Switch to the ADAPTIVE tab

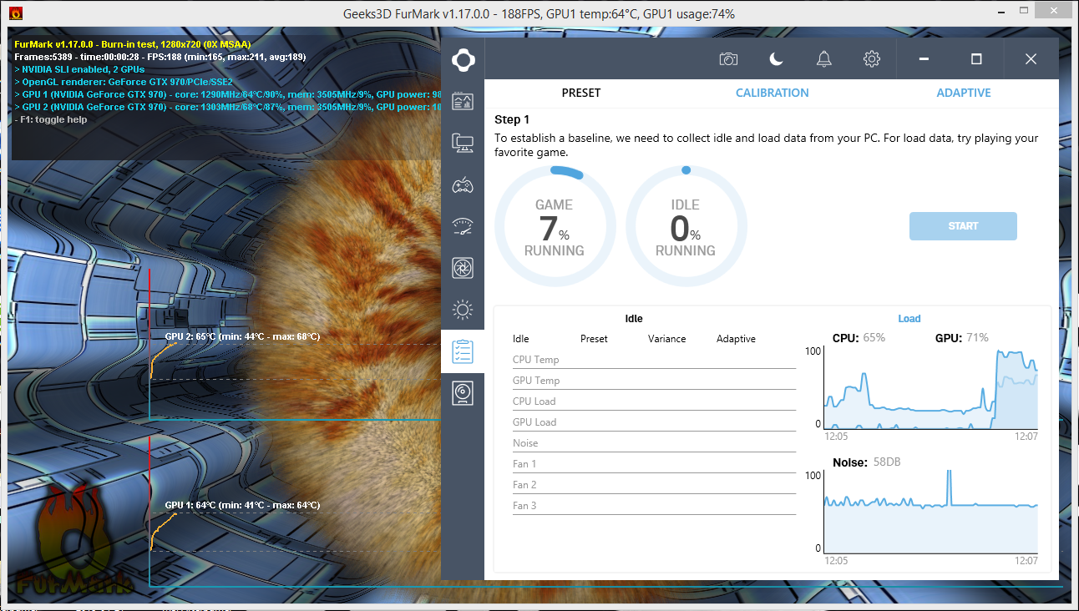point(964,93)
